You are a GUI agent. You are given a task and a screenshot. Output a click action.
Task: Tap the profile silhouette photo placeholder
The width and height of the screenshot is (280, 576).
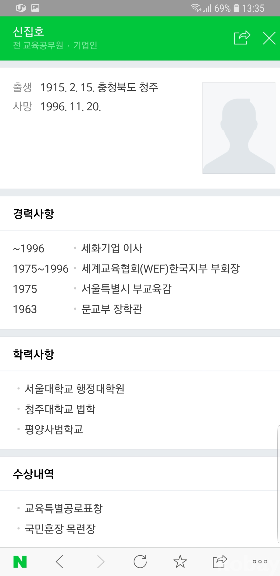(x=239, y=128)
